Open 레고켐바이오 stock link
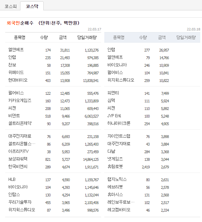 pyautogui.click(x=119, y=210)
